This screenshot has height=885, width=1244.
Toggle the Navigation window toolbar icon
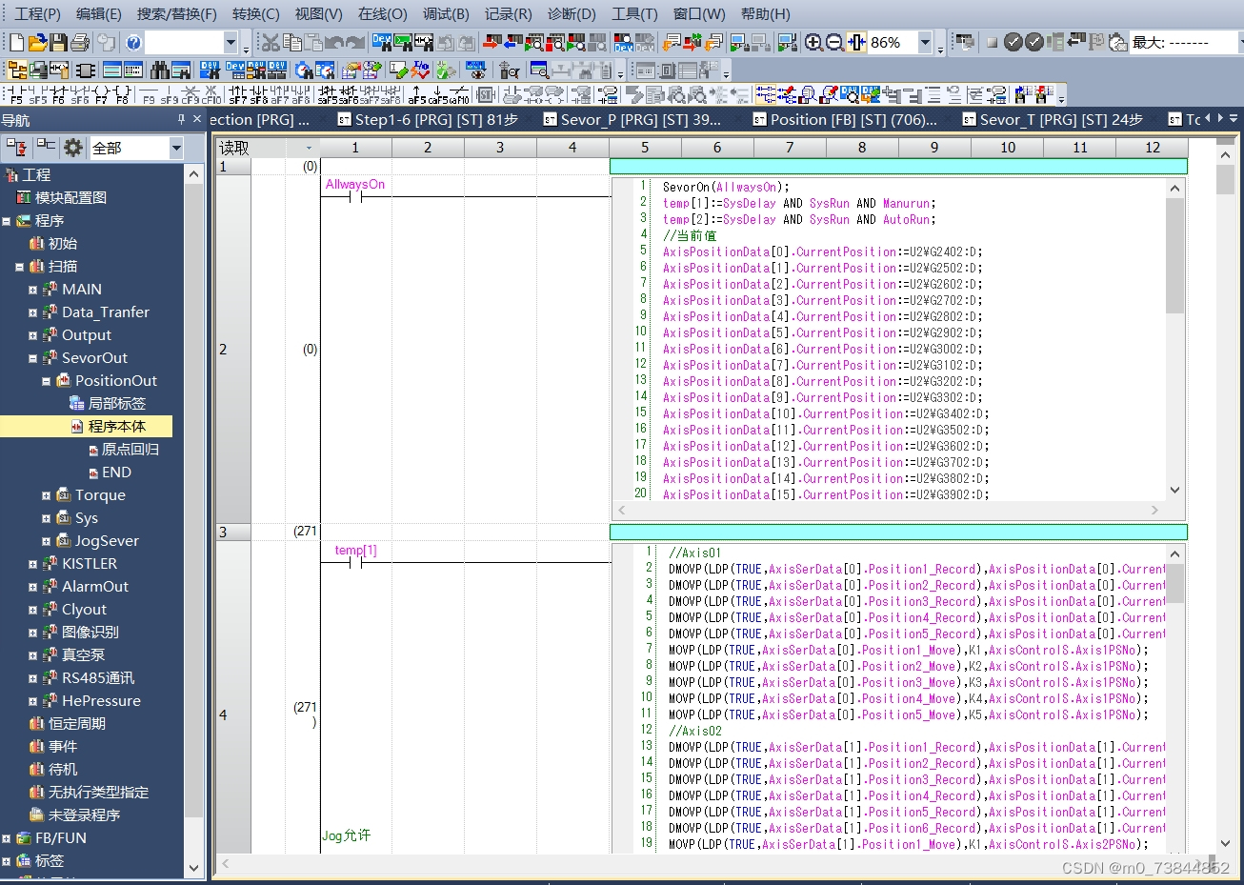tap(16, 70)
